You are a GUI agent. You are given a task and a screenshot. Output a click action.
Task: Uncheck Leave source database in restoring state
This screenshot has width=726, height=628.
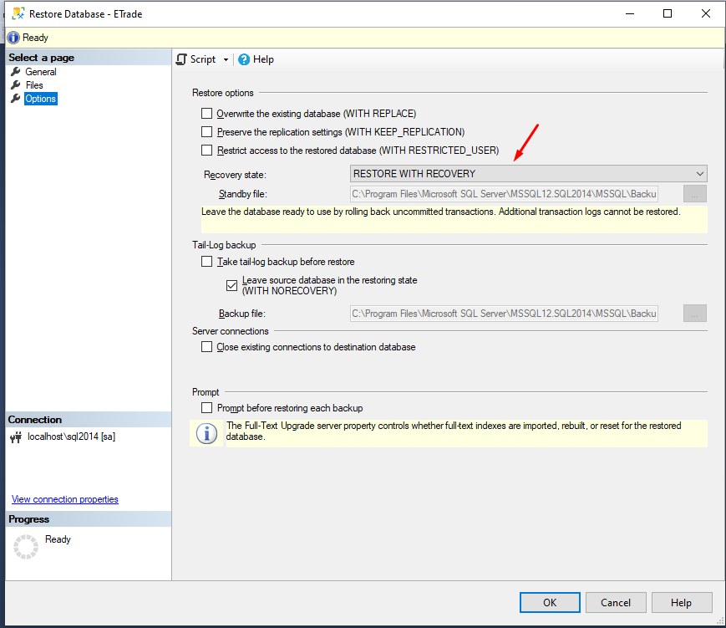click(231, 285)
